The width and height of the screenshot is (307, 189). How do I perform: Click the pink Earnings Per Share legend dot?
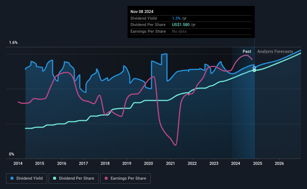pyautogui.click(x=106, y=178)
